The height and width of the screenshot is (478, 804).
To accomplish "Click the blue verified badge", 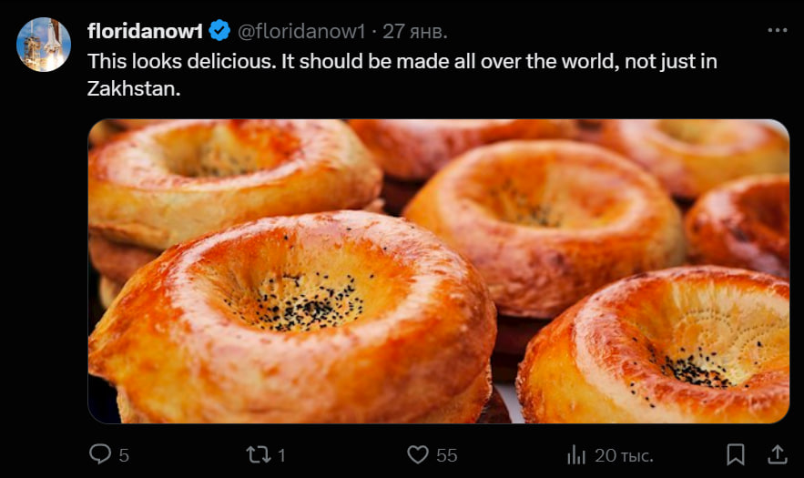I will coord(219,31).
